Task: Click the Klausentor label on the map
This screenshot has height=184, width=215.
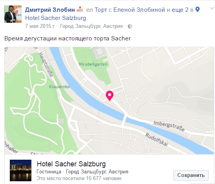Action: point(60,87)
